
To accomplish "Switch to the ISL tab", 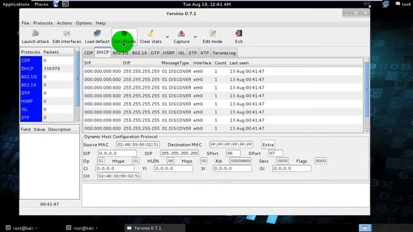I will tap(181, 53).
